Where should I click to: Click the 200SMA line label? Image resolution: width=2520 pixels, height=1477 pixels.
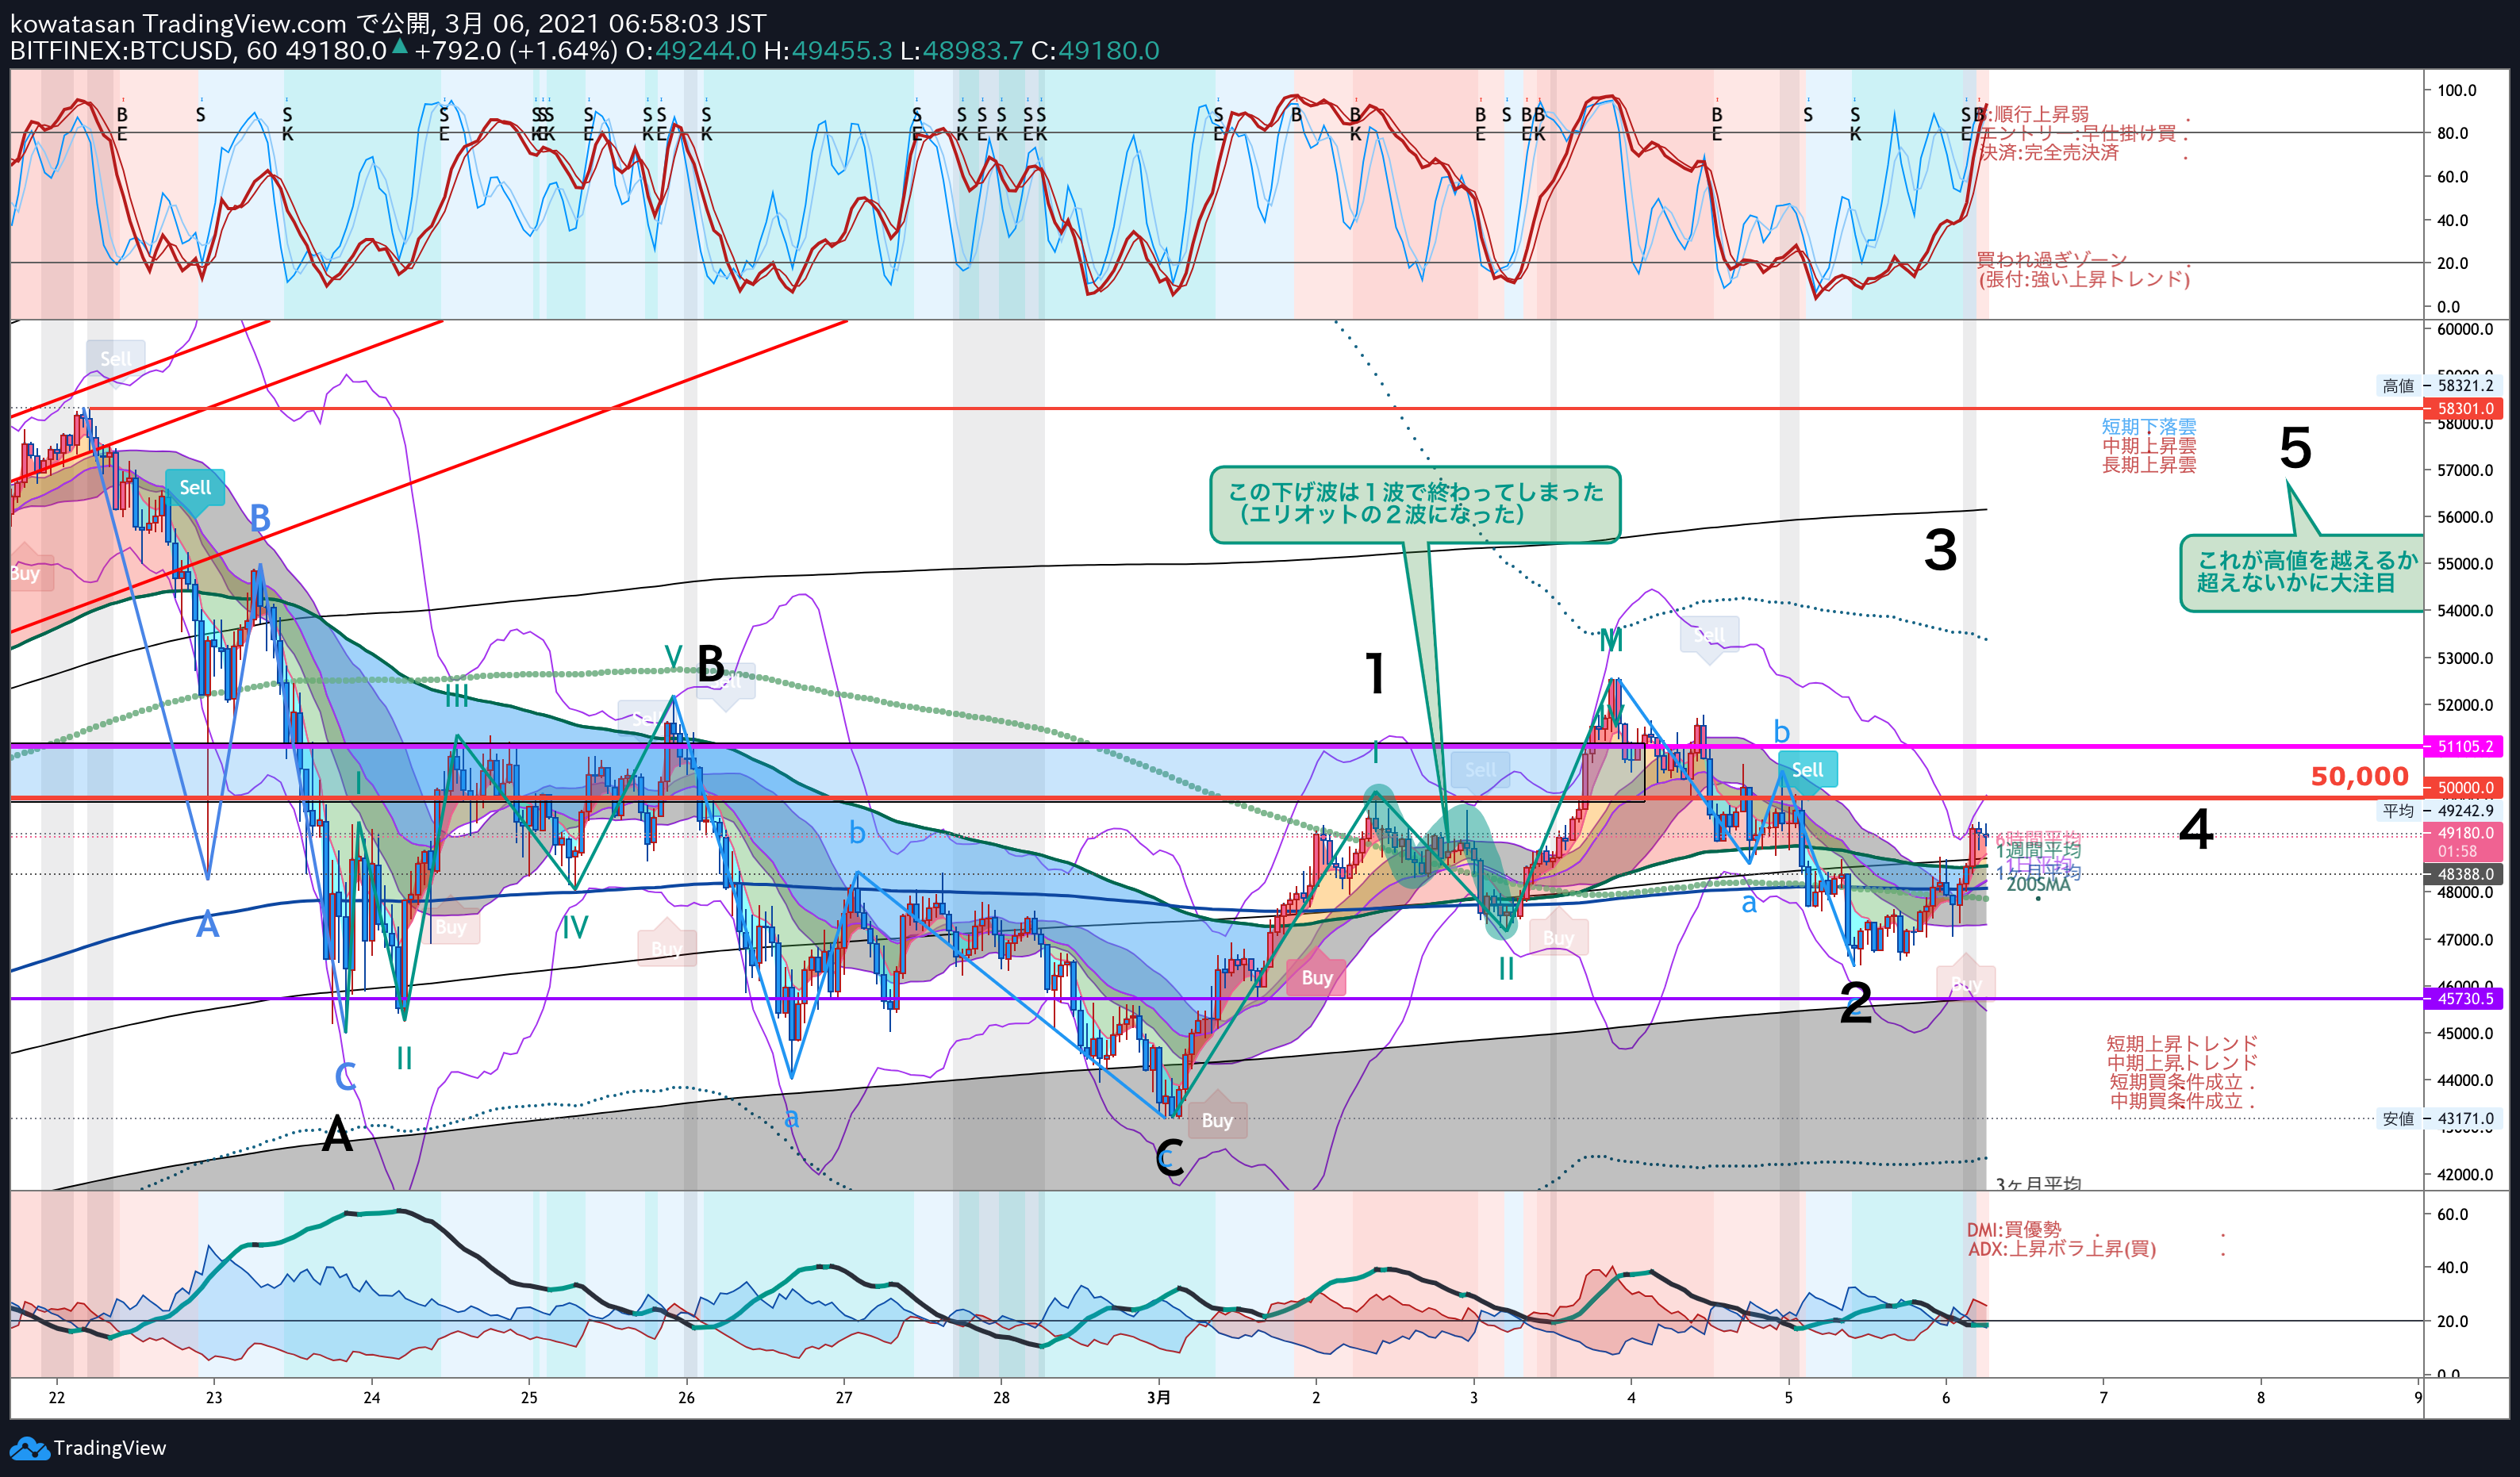(2038, 884)
